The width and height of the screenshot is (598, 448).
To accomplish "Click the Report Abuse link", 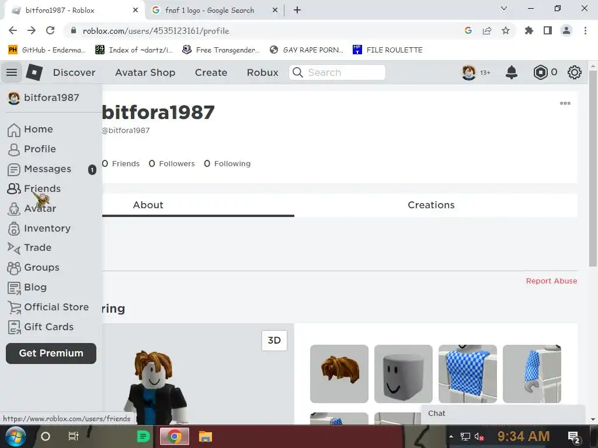I will point(551,281).
